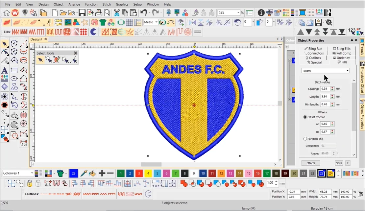Open the Metric measurement units dropdown
Image resolution: width=365 pixels, height=211 pixels.
click(x=156, y=22)
